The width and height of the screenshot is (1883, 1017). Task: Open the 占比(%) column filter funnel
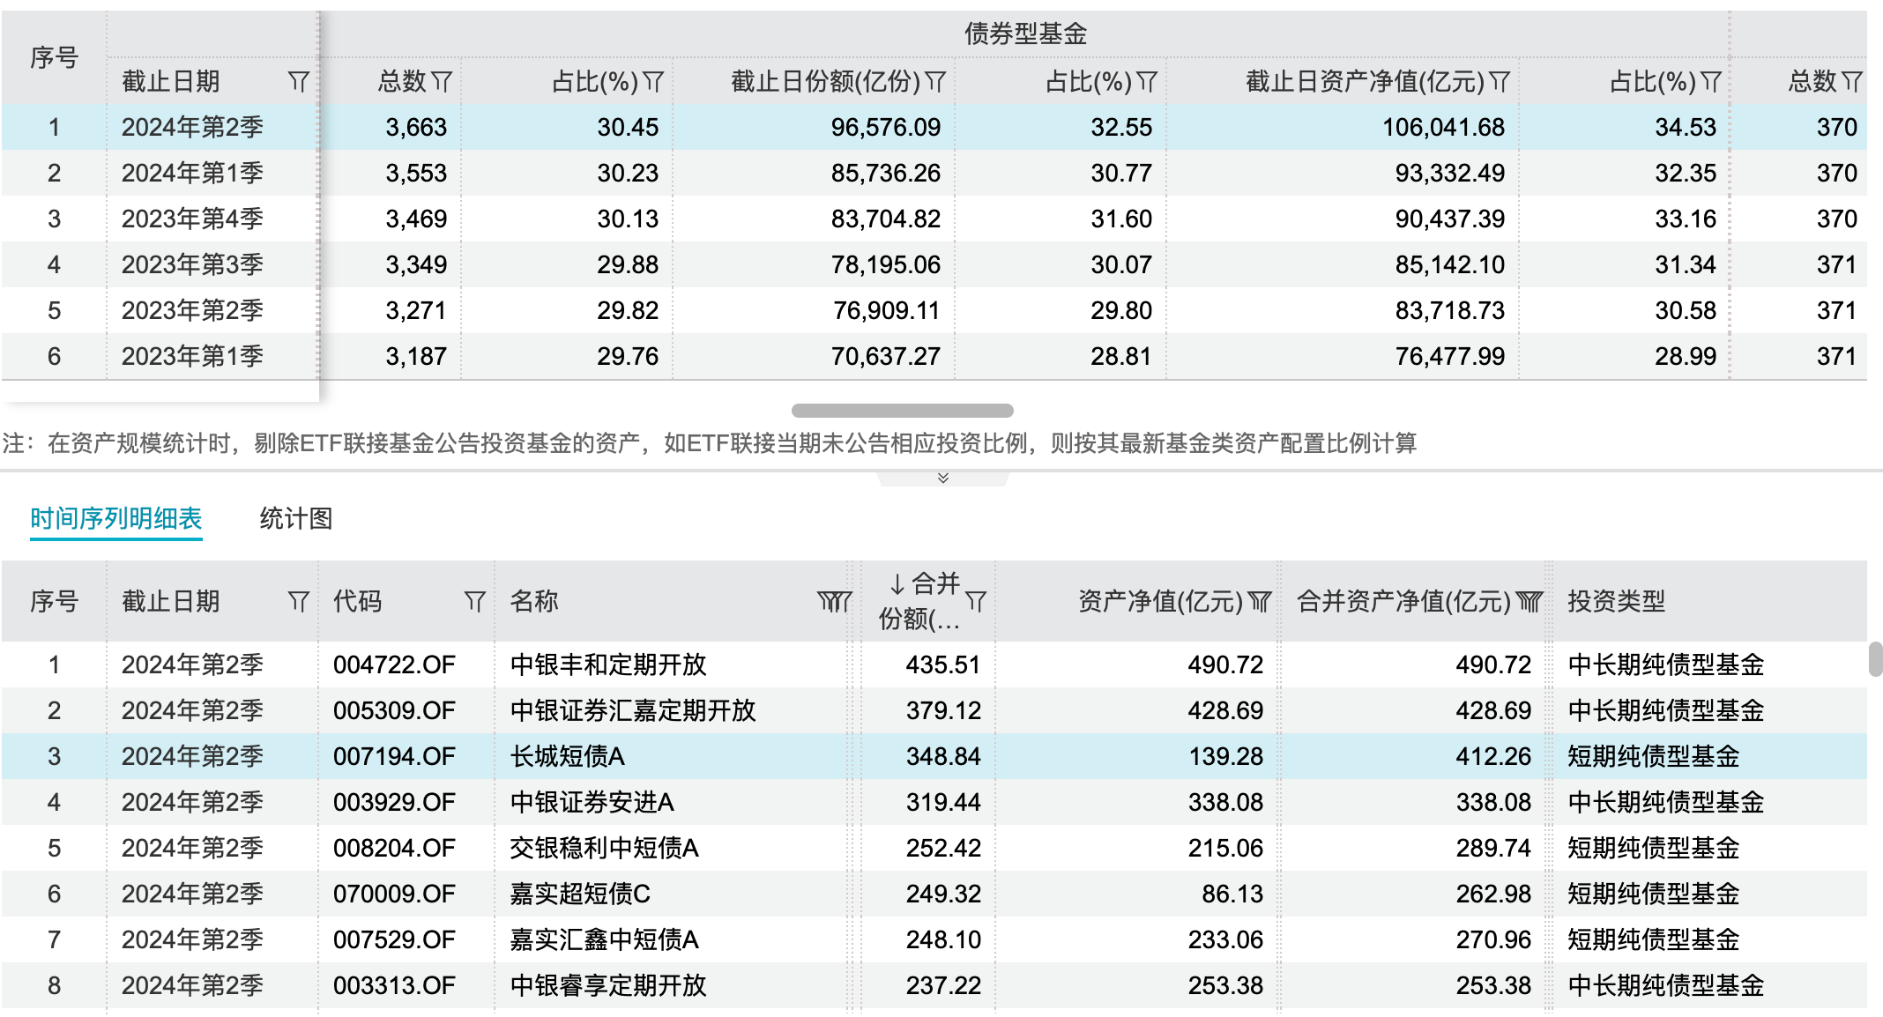click(652, 81)
